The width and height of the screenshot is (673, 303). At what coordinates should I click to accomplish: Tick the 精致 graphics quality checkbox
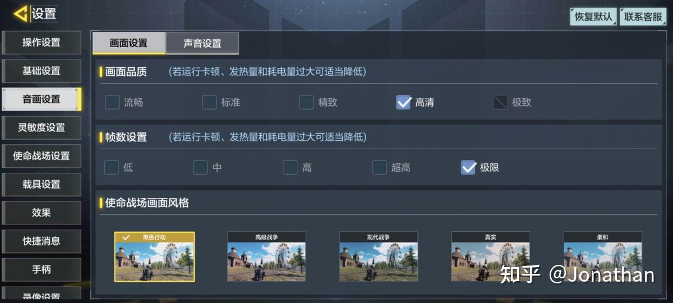click(x=306, y=102)
